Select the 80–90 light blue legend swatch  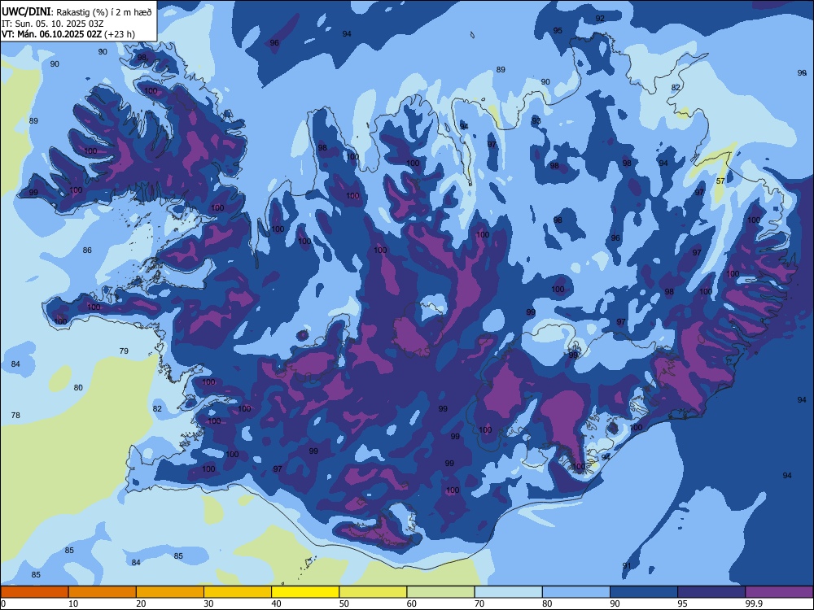(576, 592)
